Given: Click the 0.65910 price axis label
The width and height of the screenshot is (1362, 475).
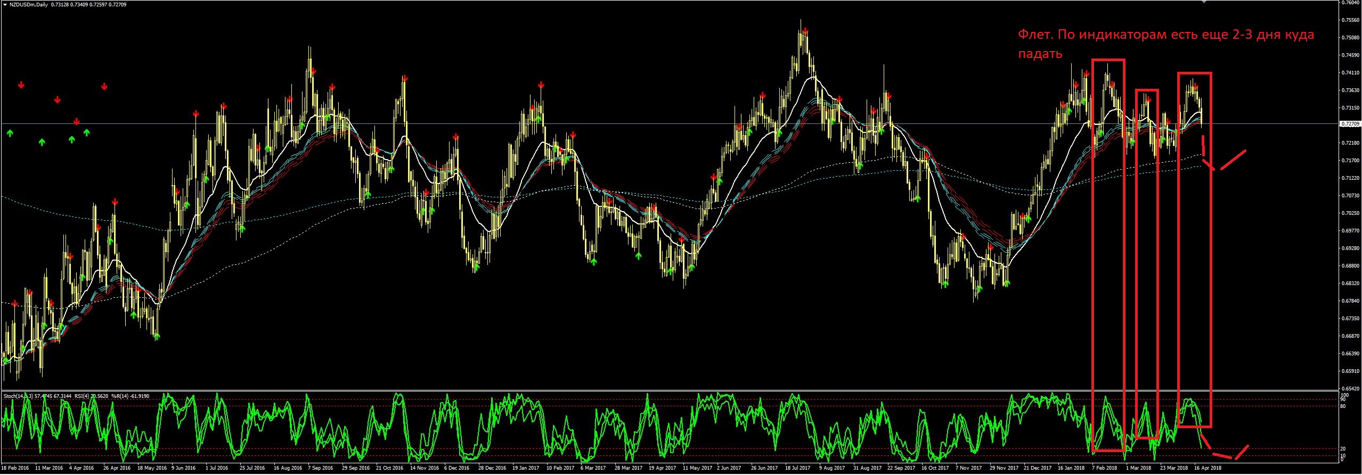Looking at the screenshot, I should [x=1350, y=371].
